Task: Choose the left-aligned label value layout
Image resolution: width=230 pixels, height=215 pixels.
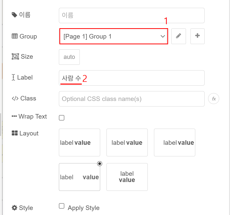Action: tap(79, 142)
